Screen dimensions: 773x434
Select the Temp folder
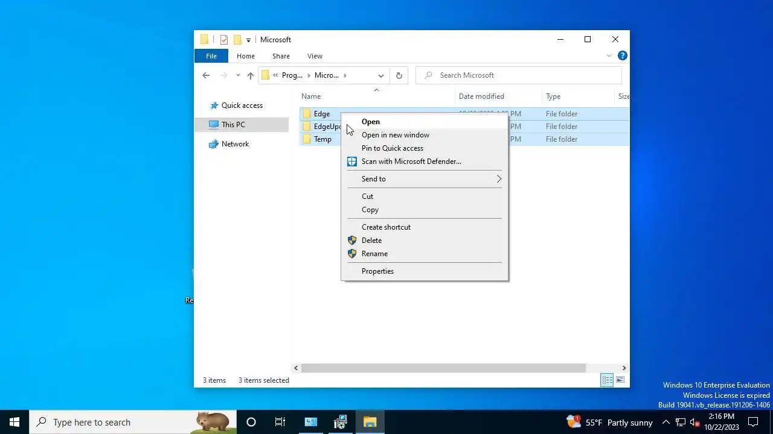322,139
